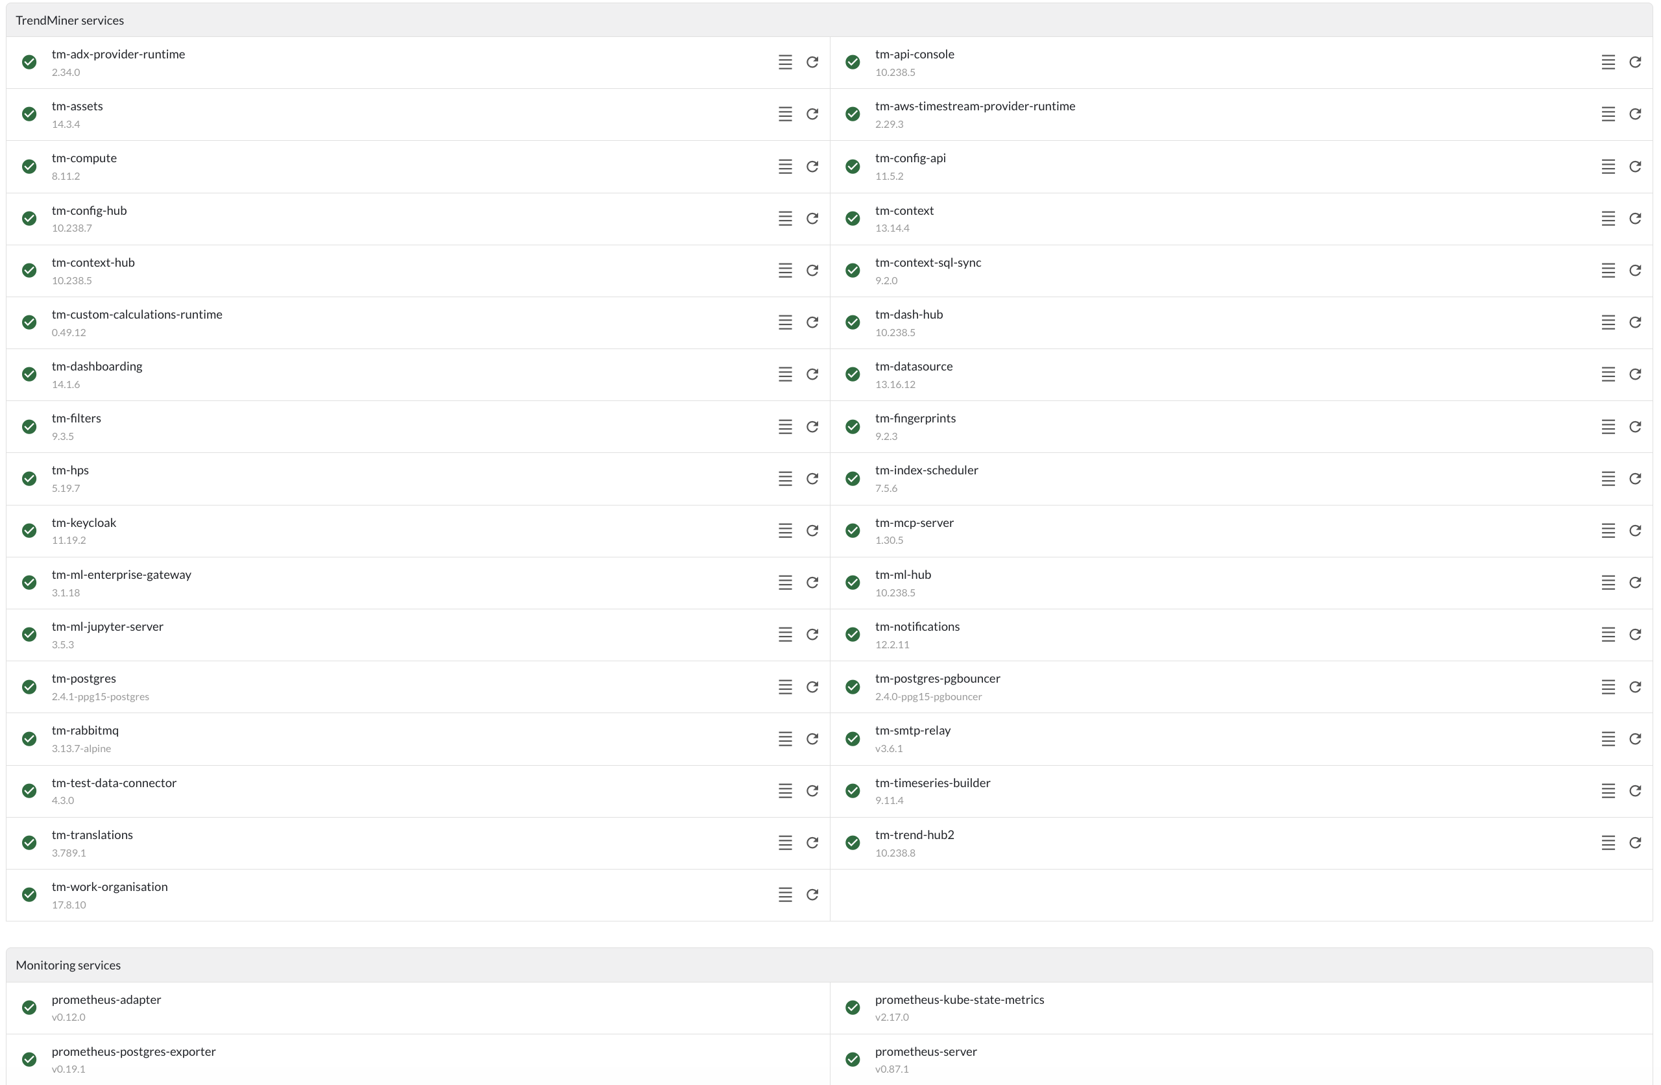Open tm-keycloak logs
Screen dimensions: 1661x1085
pos(785,531)
